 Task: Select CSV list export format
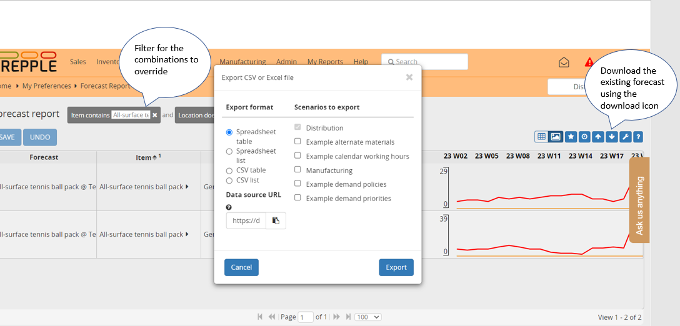229,180
